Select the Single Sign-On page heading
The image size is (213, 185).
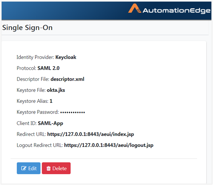27,28
